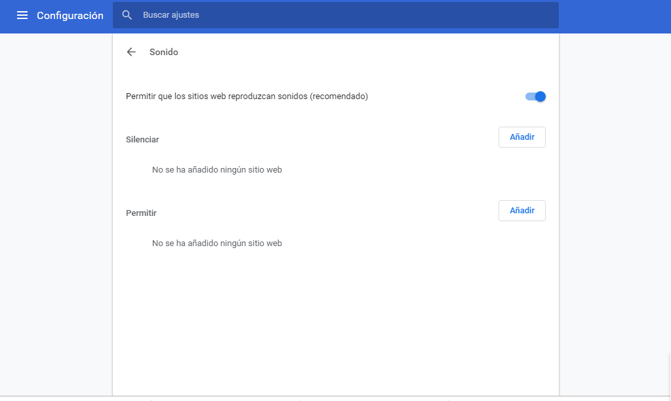Screen dimensions: 671x401
Task: Open the main menu hamburger icon
Action: click(x=22, y=15)
